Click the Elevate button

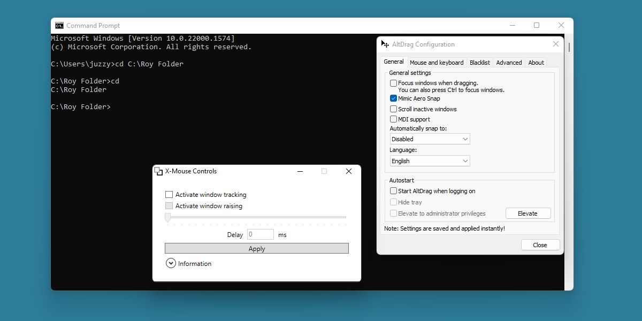pos(528,213)
